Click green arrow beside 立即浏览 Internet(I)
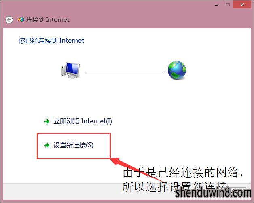 pyautogui.click(x=47, y=121)
